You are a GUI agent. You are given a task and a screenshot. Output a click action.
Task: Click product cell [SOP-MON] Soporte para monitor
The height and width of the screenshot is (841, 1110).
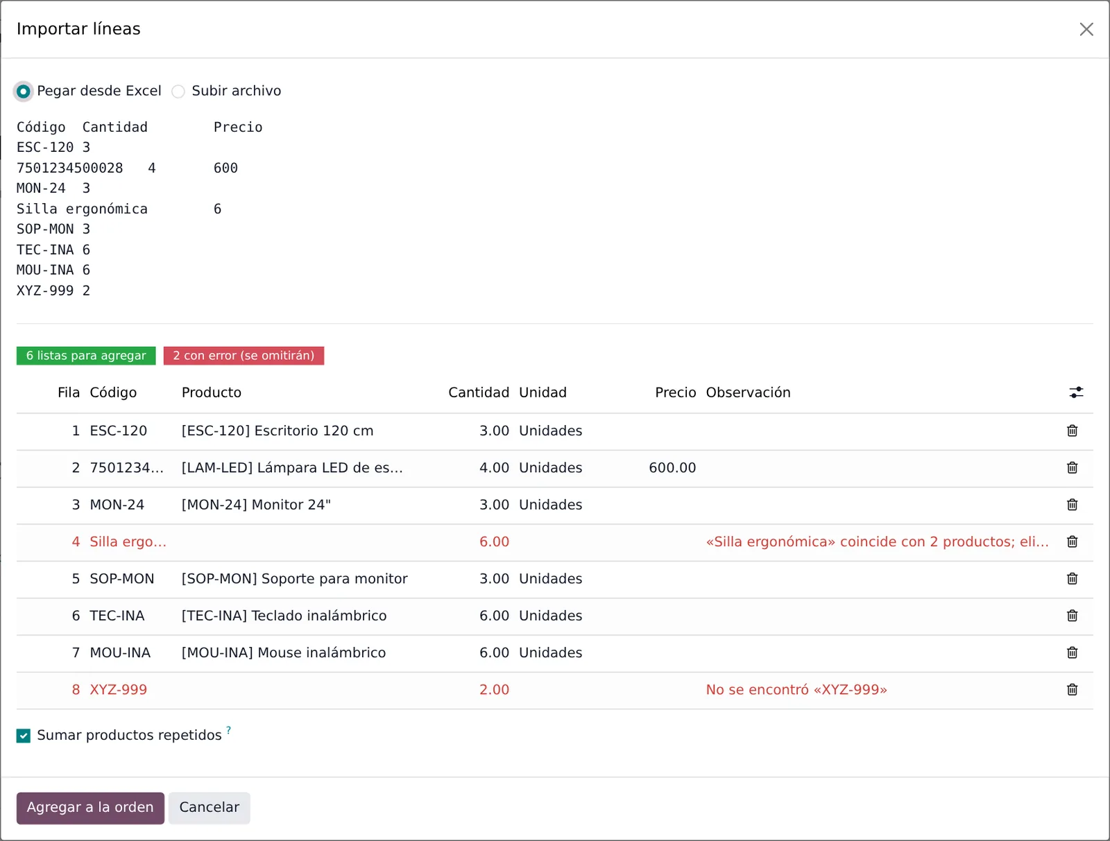point(294,578)
